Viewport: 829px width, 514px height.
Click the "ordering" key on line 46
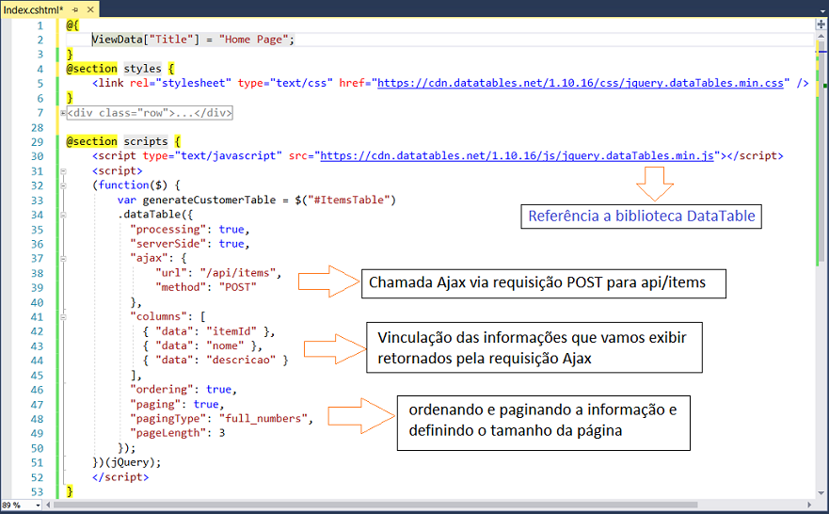(x=162, y=390)
